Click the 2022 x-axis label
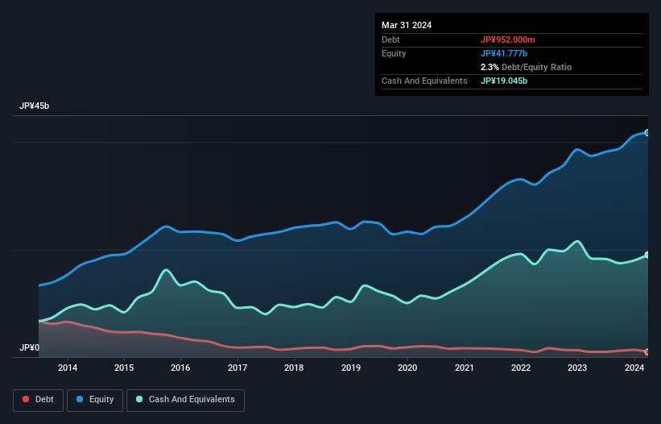Viewport: 661px width, 424px height. (521, 368)
